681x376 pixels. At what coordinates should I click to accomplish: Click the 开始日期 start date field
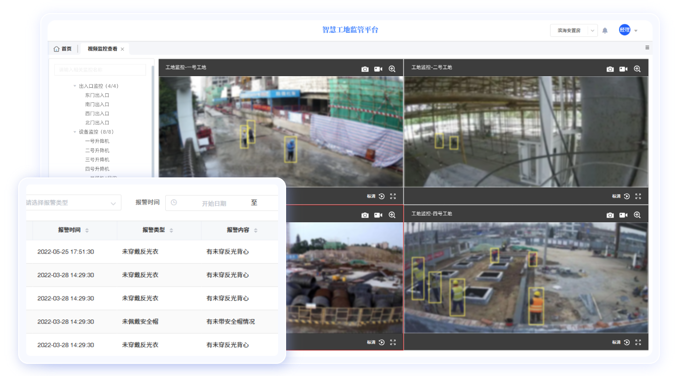pos(214,203)
